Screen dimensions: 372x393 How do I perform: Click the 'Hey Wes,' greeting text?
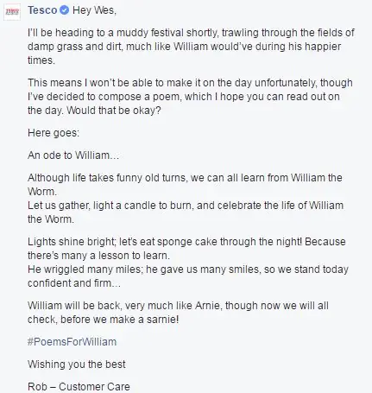pos(94,10)
